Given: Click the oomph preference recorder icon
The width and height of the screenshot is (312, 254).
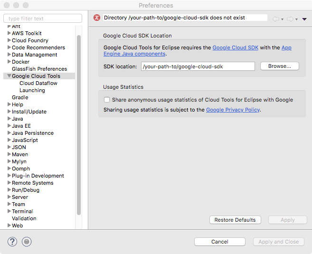Looking at the screenshot, I should point(27,242).
